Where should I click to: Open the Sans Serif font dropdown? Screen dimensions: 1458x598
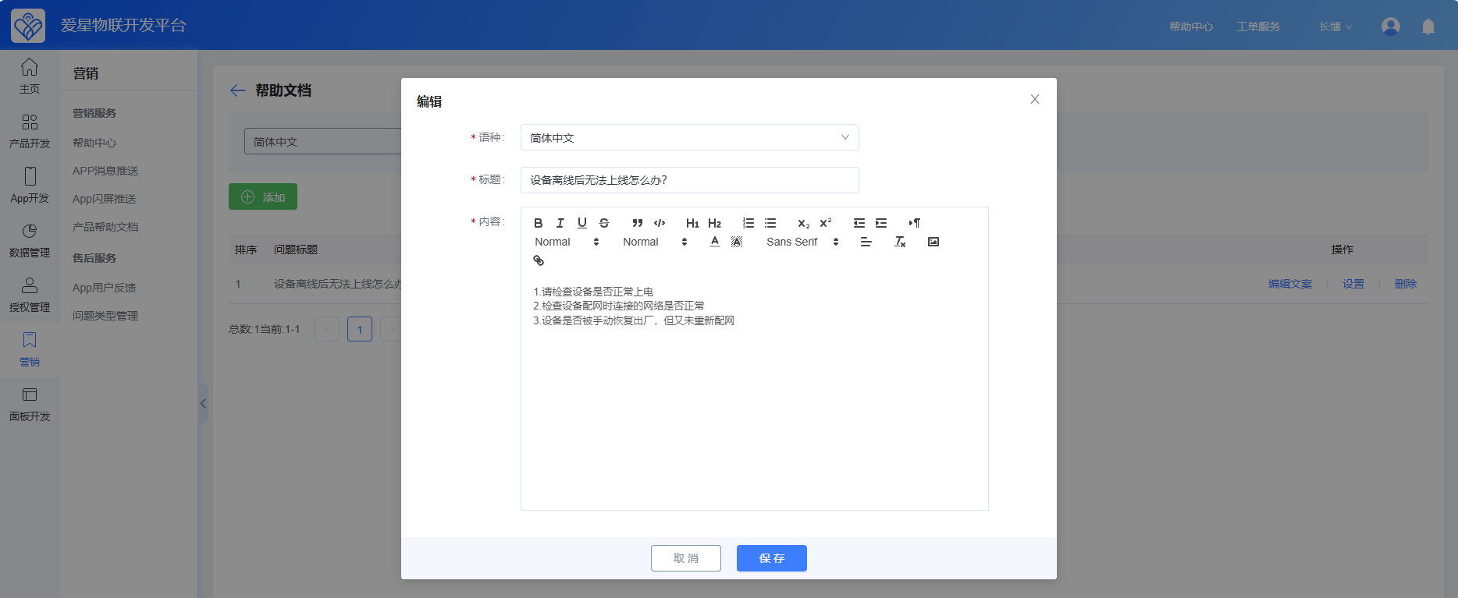click(x=802, y=242)
